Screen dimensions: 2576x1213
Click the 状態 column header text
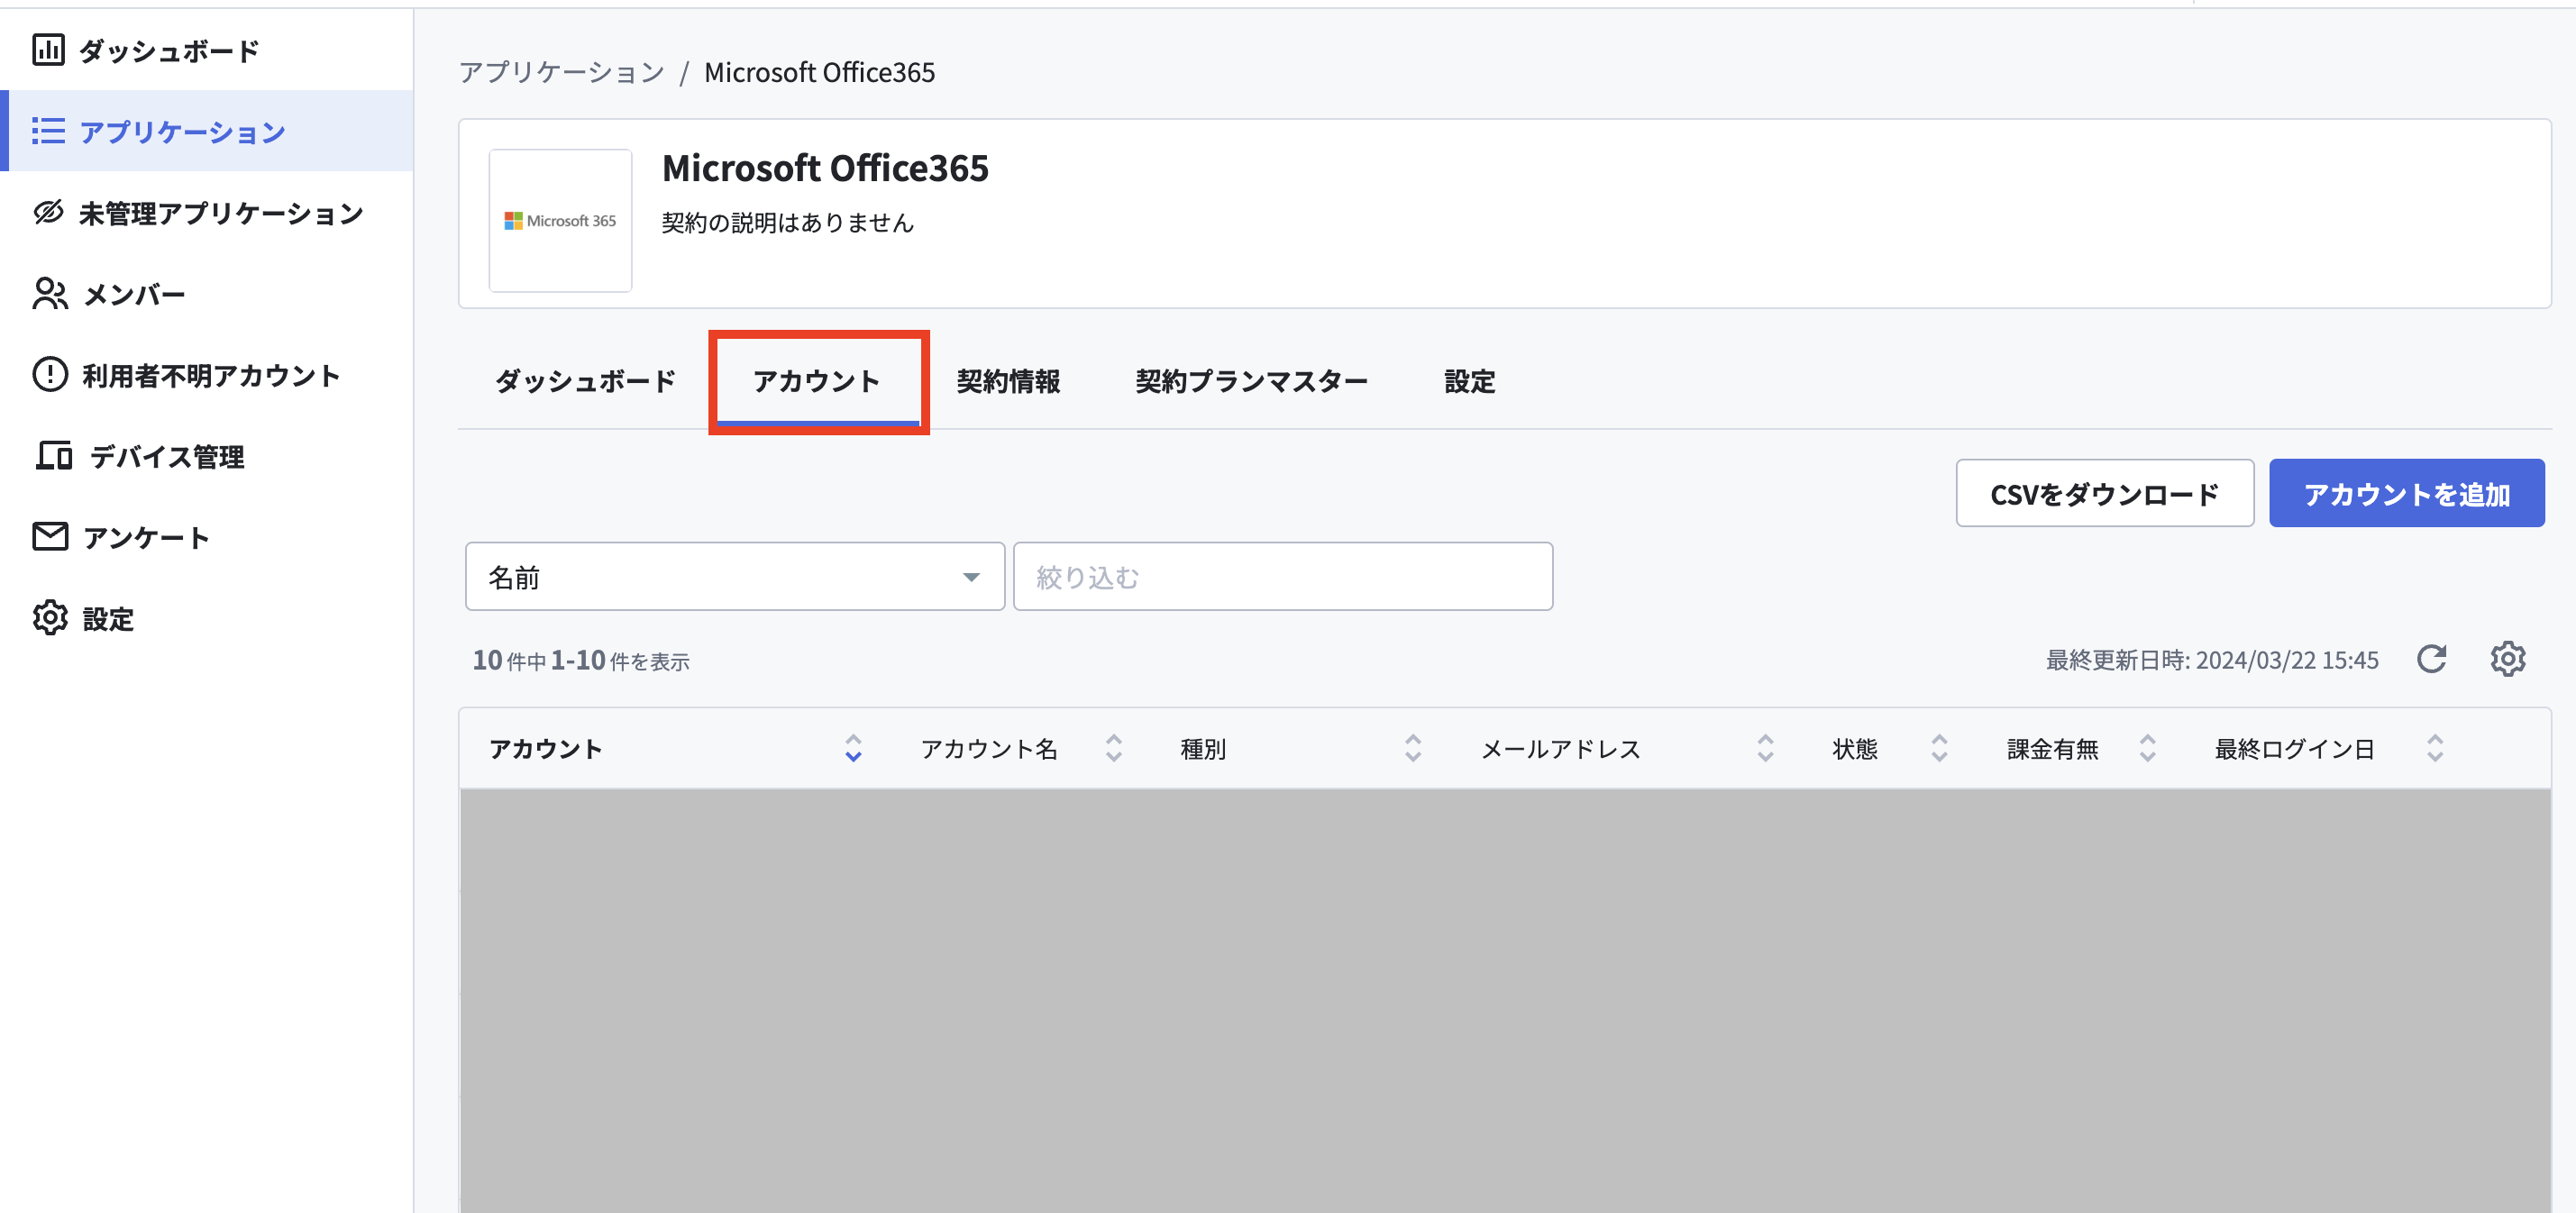[x=1855, y=748]
